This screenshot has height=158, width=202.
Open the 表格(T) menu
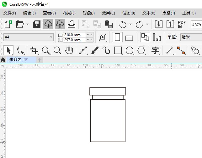pos(169,13)
